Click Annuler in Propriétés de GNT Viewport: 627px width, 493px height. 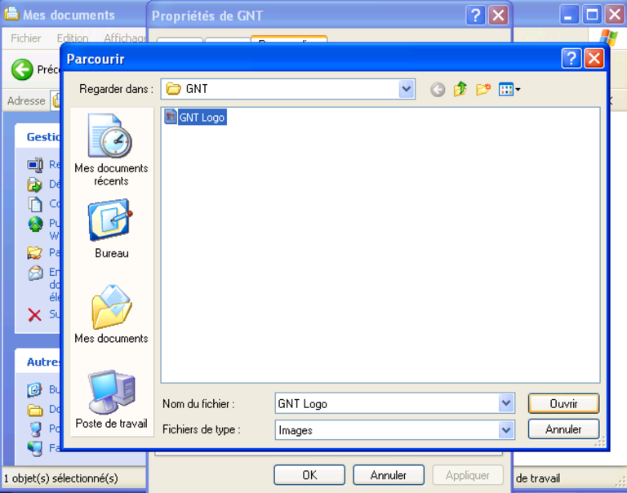tap(389, 475)
